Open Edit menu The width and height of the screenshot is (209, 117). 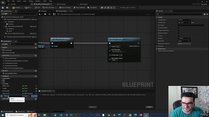[x=13, y=1]
